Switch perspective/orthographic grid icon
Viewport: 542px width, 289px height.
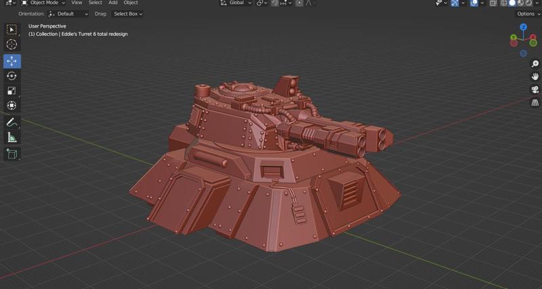(x=535, y=103)
